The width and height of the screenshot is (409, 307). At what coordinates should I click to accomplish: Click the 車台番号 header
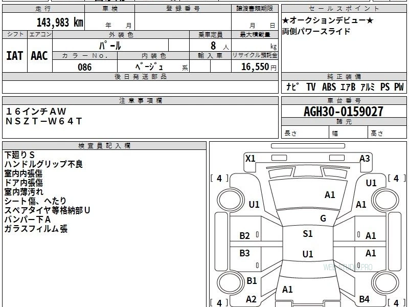[344, 100]
